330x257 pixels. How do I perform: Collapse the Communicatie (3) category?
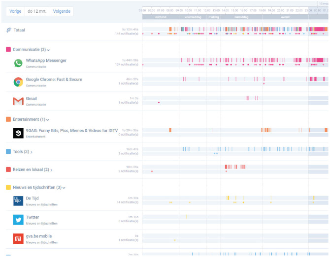coord(48,50)
